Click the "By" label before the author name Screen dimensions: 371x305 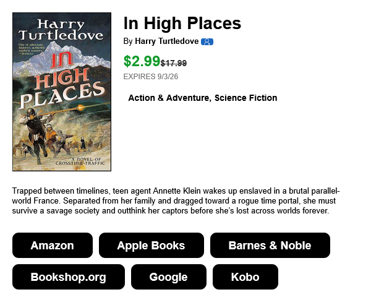pos(128,41)
